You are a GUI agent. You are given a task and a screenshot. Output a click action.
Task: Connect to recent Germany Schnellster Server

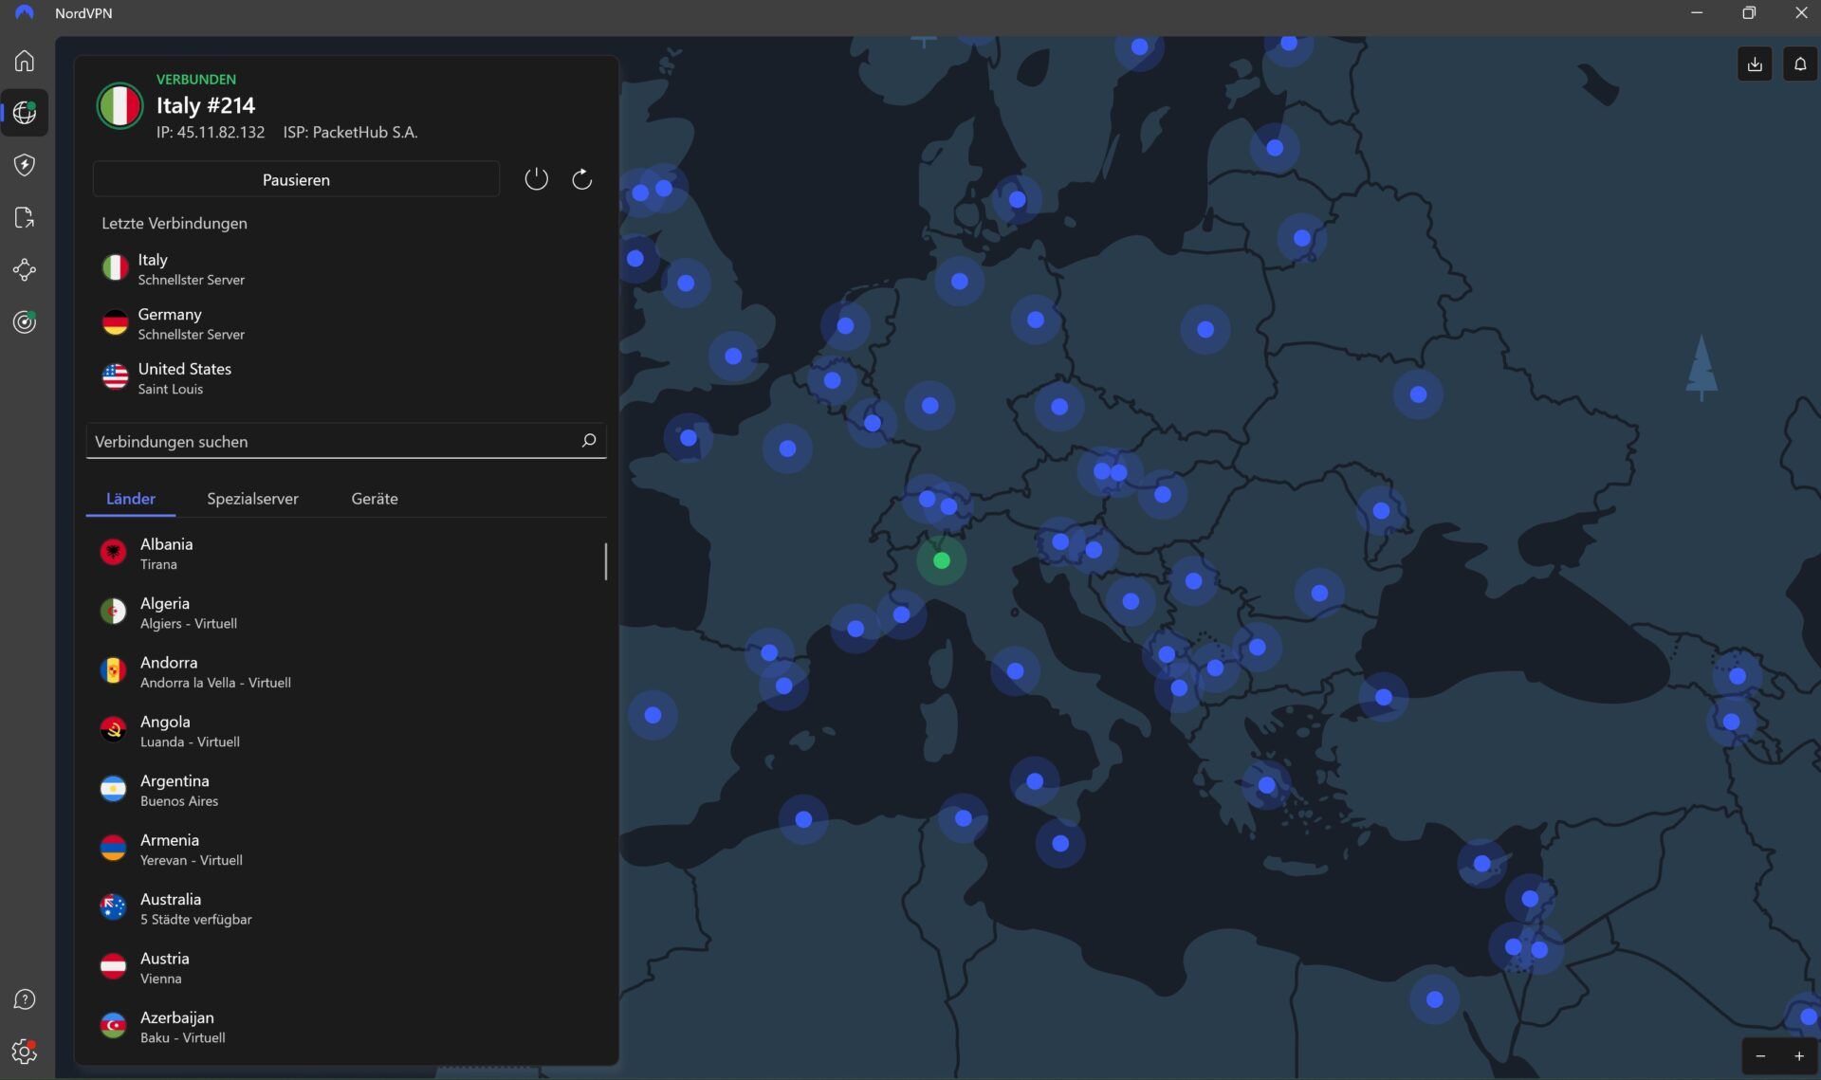346,323
